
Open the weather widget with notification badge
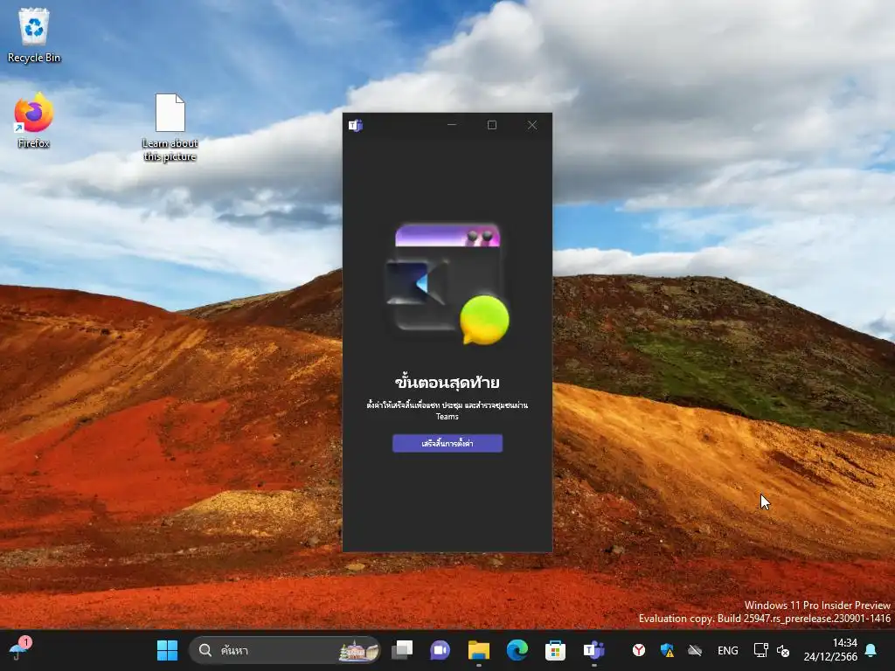coord(20,649)
